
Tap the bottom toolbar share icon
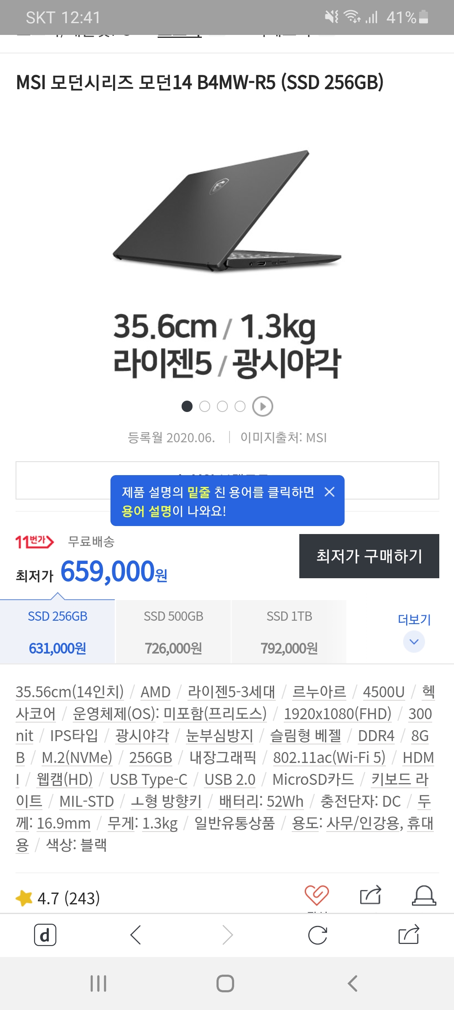tap(409, 935)
